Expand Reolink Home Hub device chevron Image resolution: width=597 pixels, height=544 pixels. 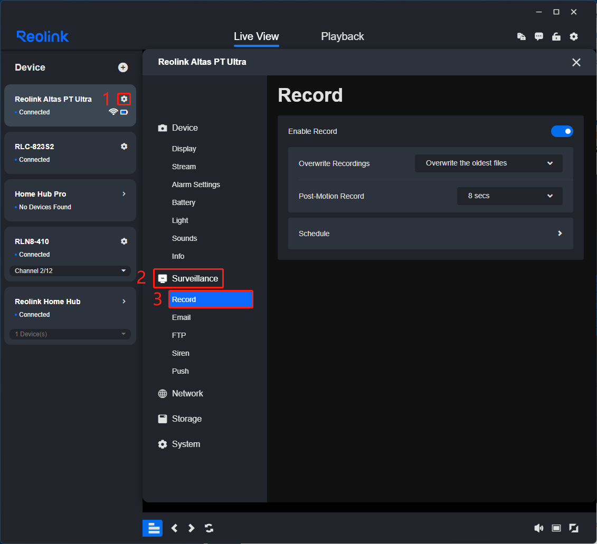pos(124,302)
